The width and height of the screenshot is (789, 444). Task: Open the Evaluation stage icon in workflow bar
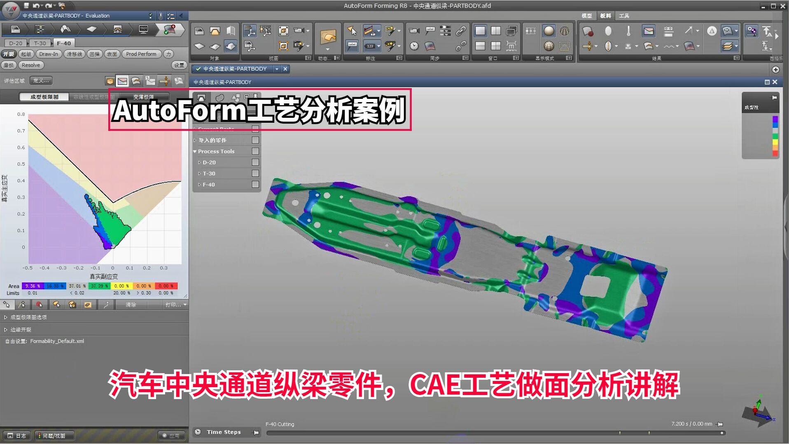(169, 29)
